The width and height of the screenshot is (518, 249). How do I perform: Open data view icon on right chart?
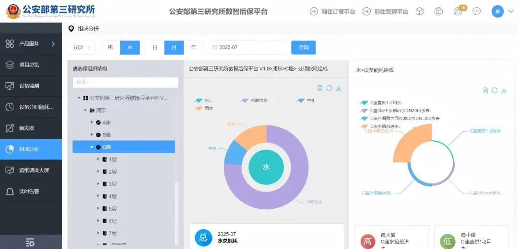tap(485, 91)
